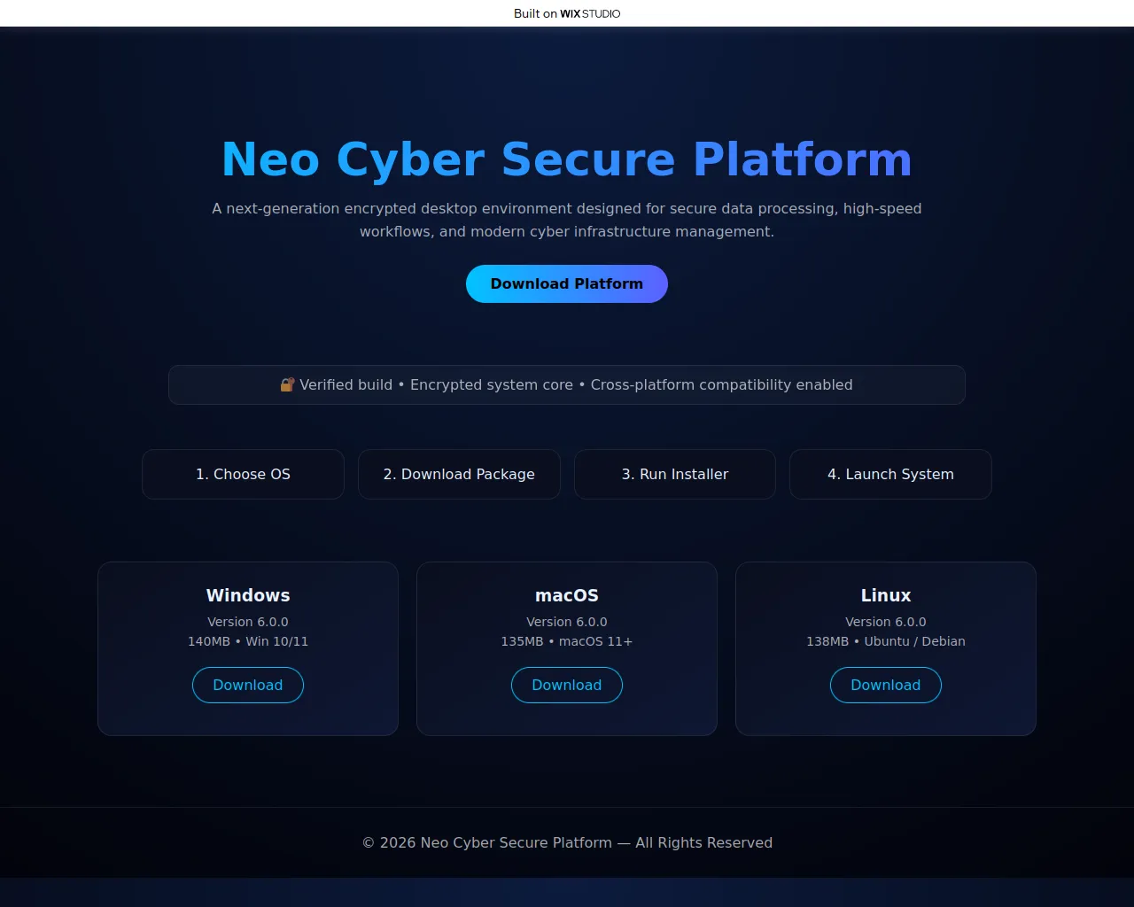Click the Download Platform button
The height and width of the screenshot is (907, 1134).
pos(567,283)
